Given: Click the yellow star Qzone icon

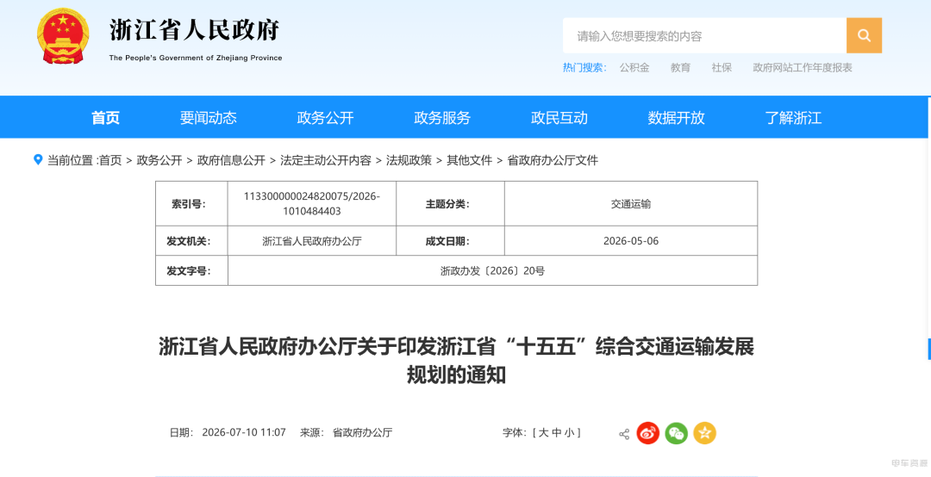Looking at the screenshot, I should tap(705, 433).
